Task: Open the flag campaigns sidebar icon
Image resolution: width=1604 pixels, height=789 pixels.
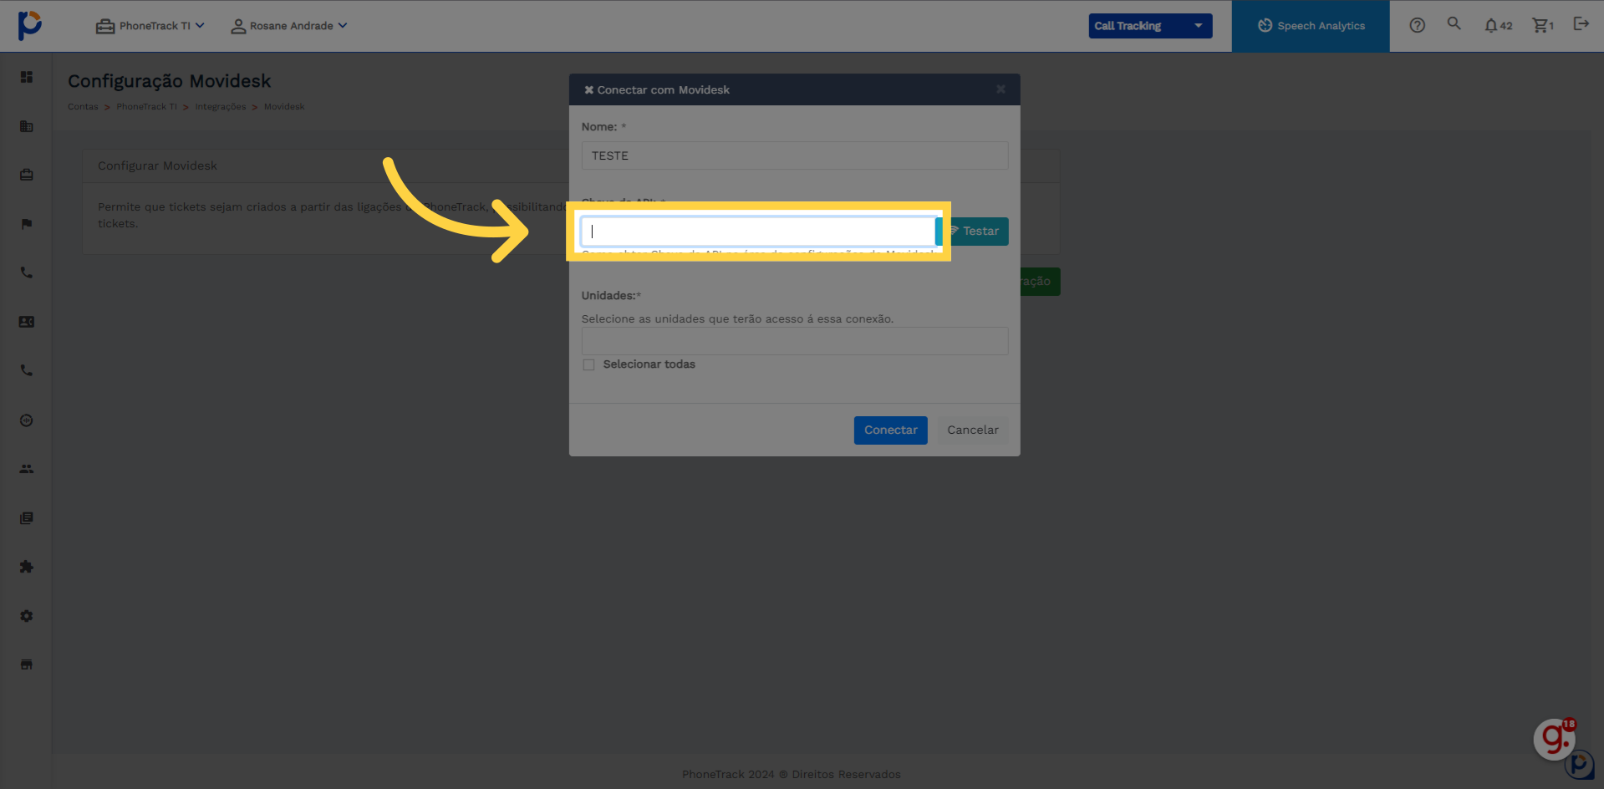Action: pyautogui.click(x=27, y=224)
